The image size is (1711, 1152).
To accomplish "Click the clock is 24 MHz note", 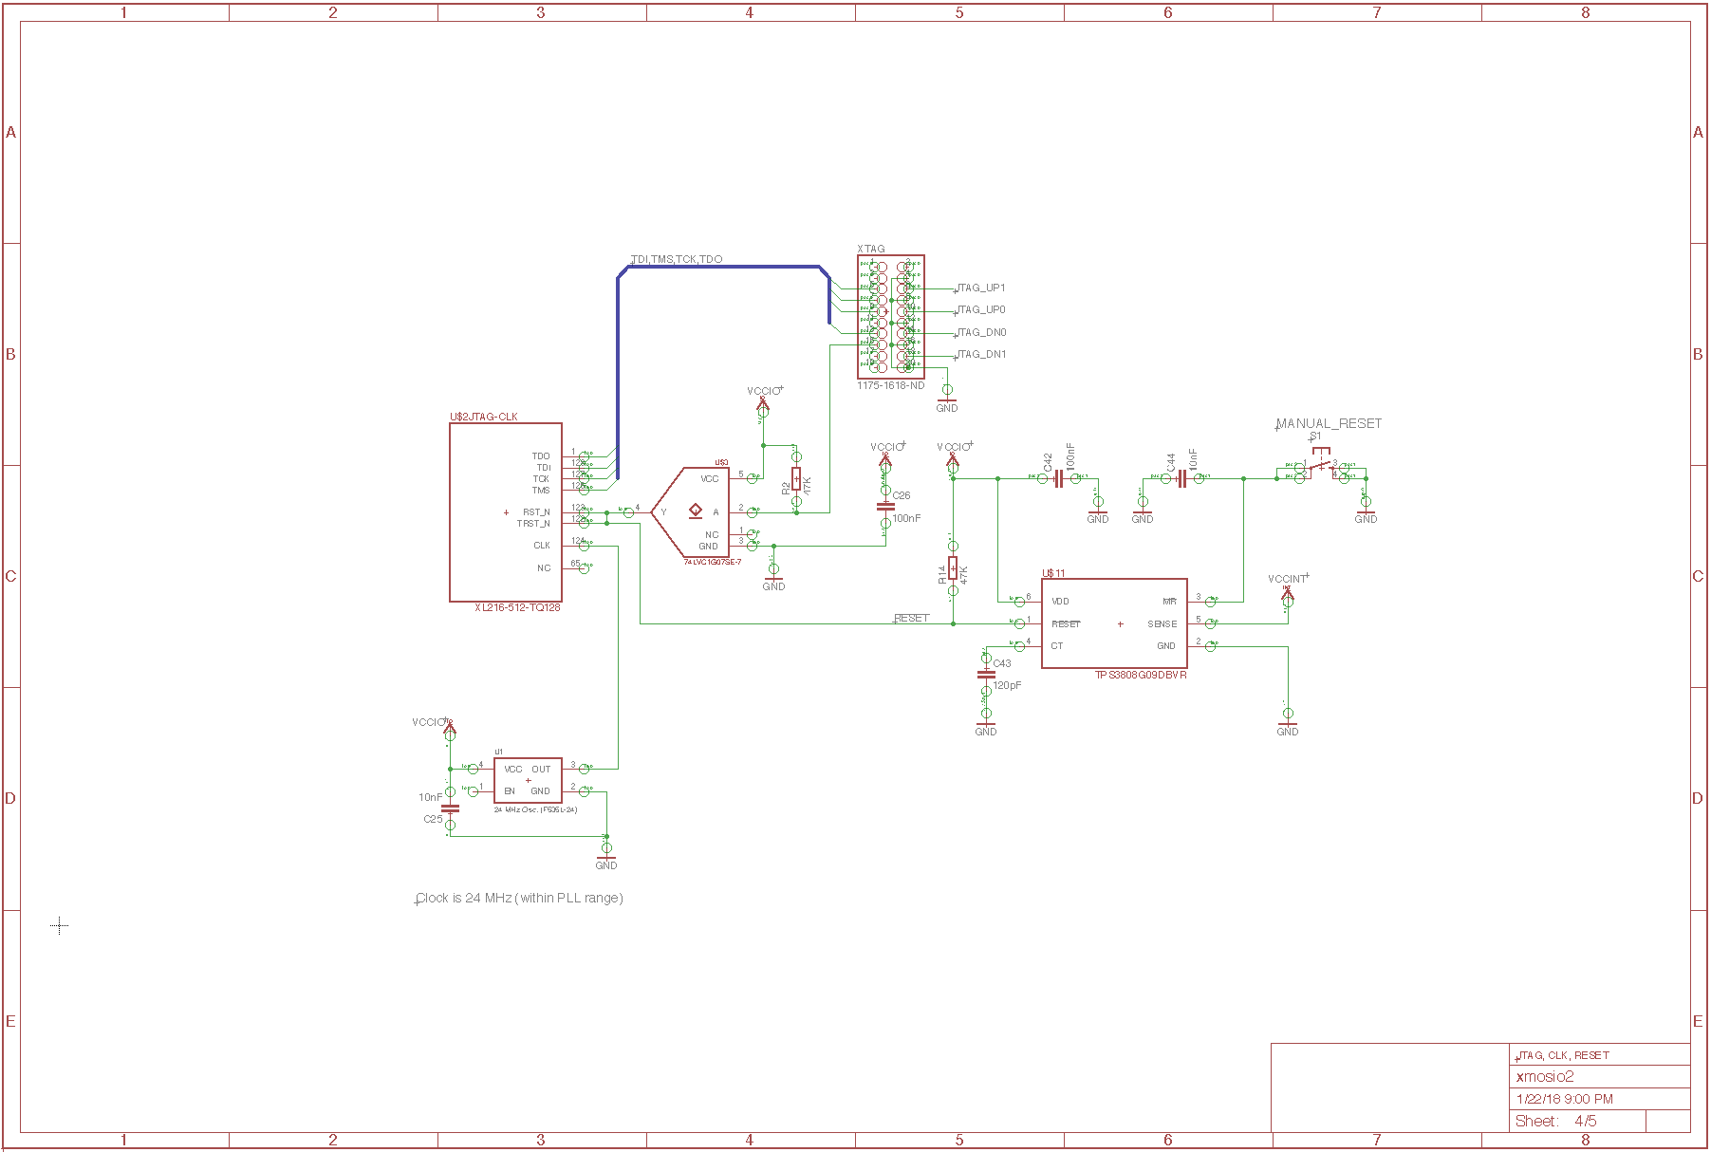I will click(x=519, y=898).
